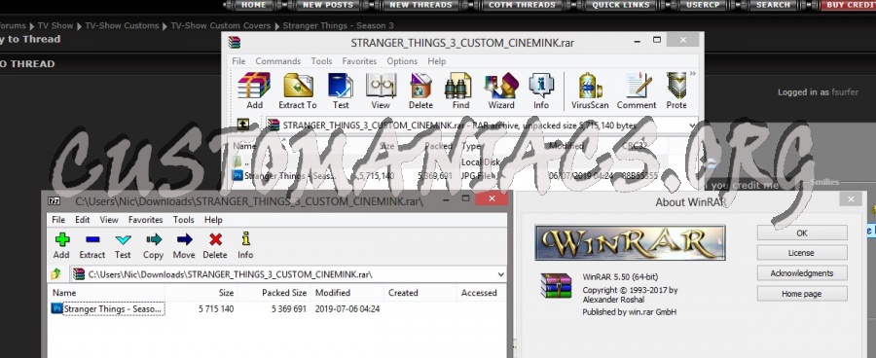This screenshot has width=876, height=358.
Task: Select the 7-Zip Move arrow icon
Action: pyautogui.click(x=184, y=246)
